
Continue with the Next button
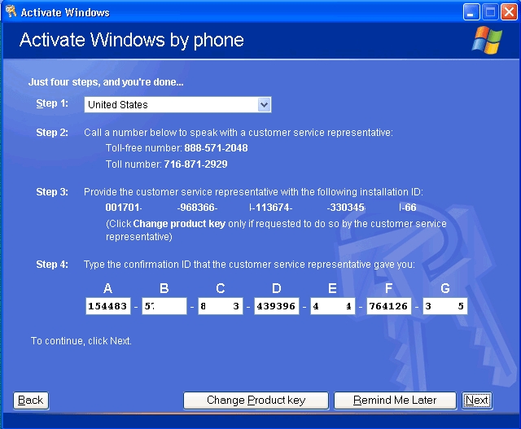477,401
